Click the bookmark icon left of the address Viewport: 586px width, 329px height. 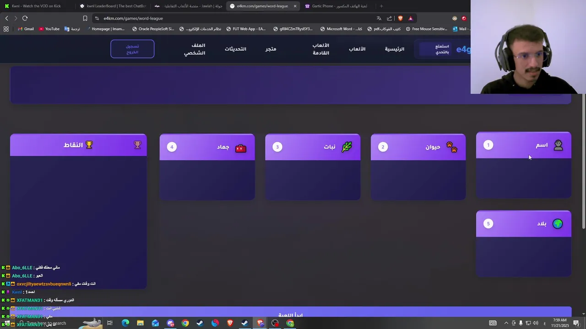click(x=85, y=18)
